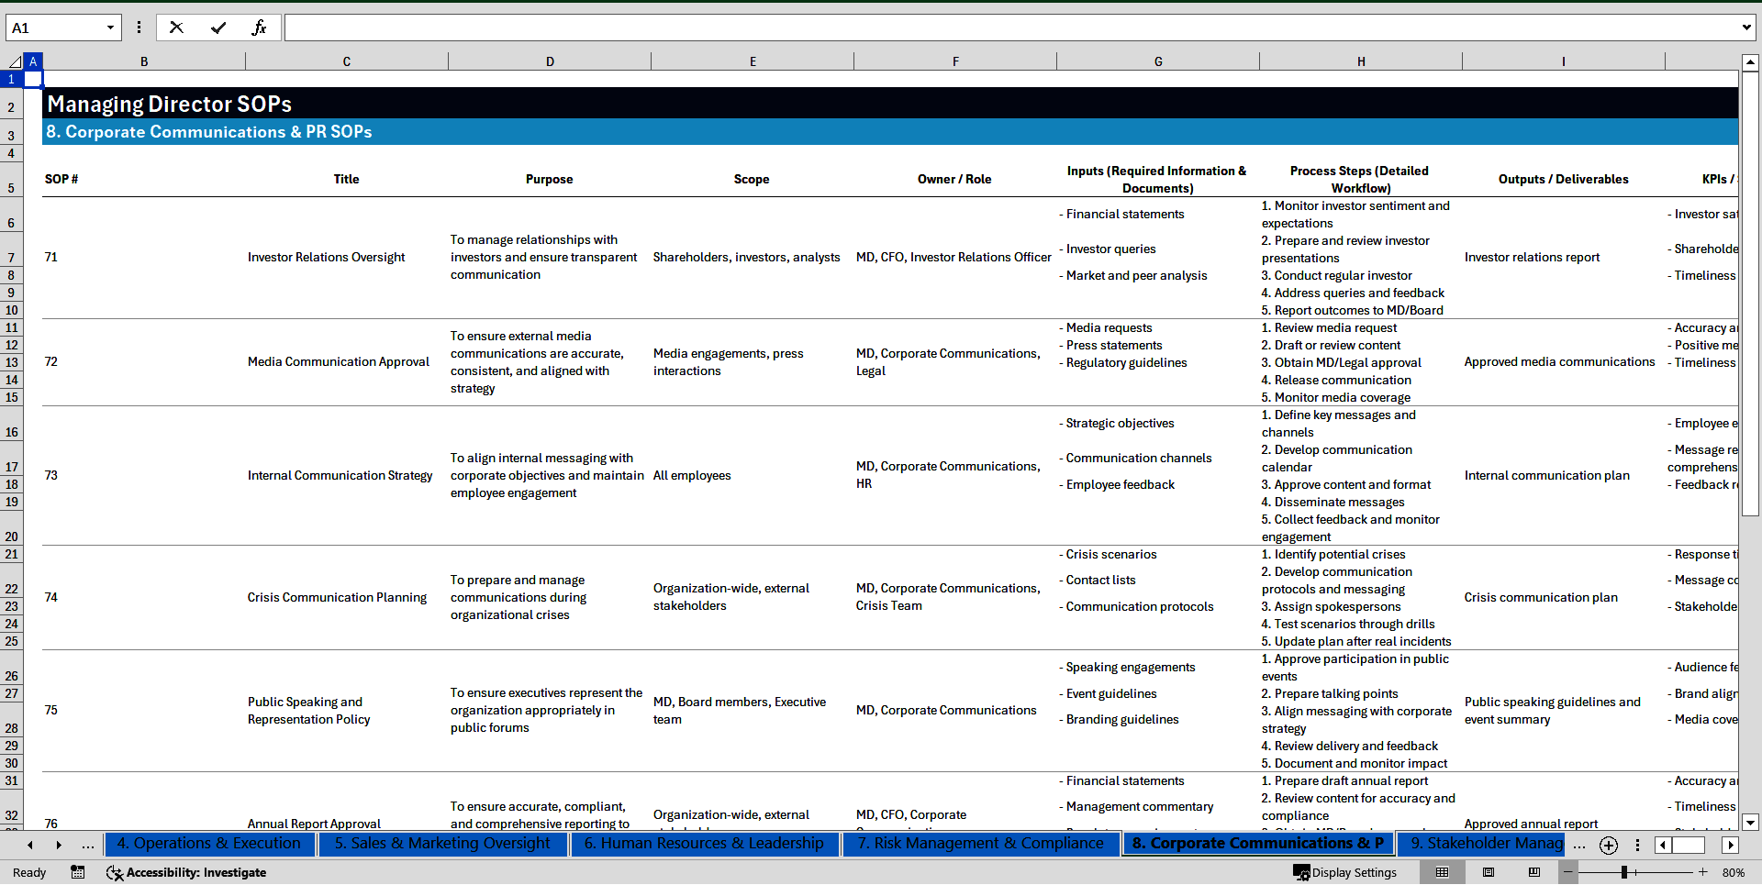1762x885 pixels.
Task: Click the Cancel entry X icon
Action: [176, 28]
